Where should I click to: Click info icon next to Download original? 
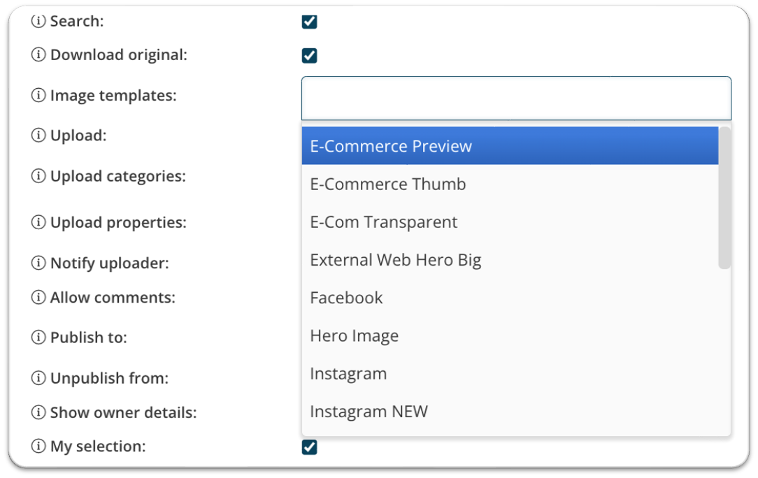coord(38,55)
